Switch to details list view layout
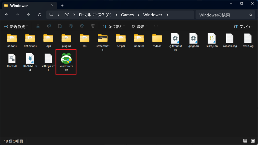 tap(245, 140)
